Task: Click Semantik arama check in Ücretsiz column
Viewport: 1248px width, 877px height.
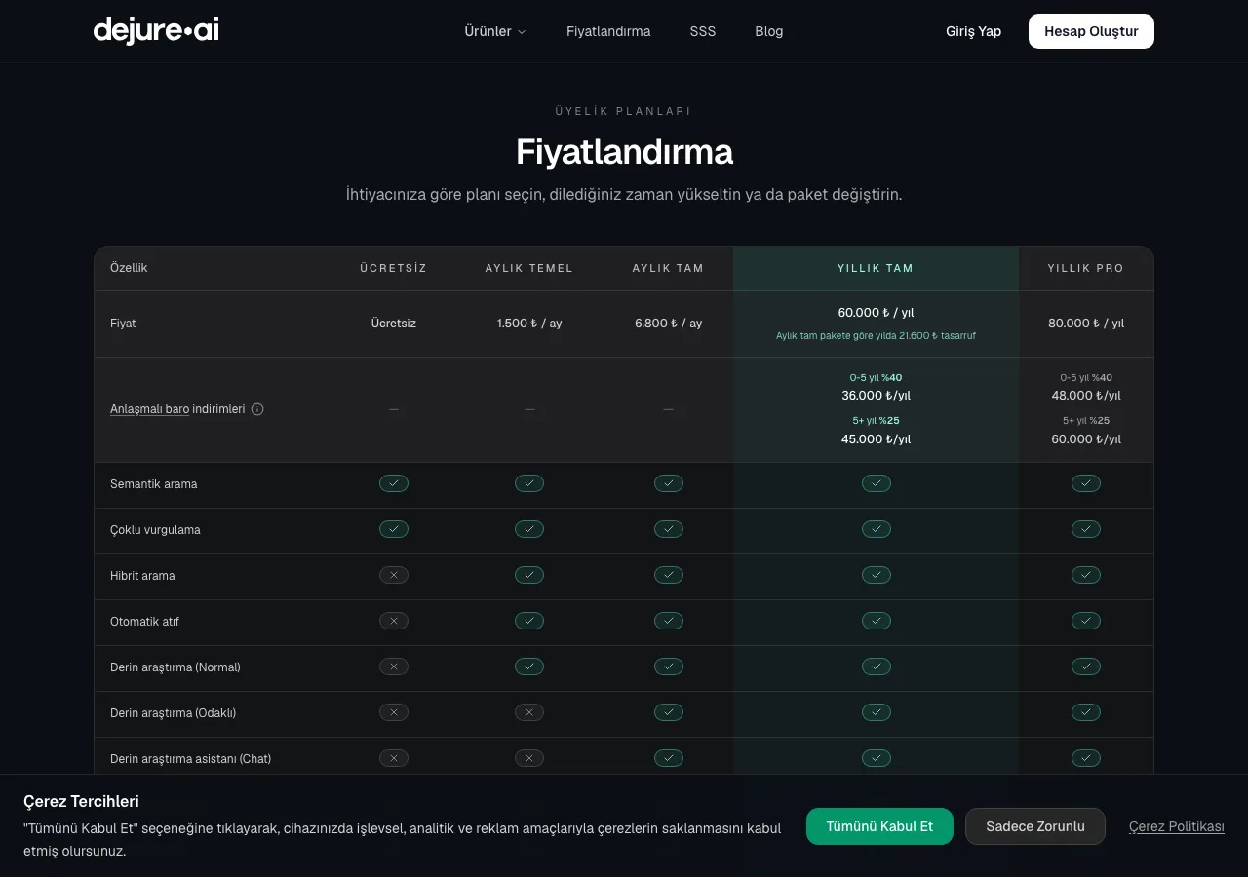Action: pos(394,483)
